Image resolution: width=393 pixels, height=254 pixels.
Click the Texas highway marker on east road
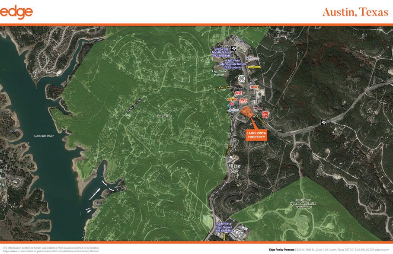[x=323, y=122]
